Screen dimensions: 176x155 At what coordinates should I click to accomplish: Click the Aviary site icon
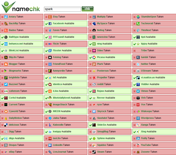tap(6, 17)
